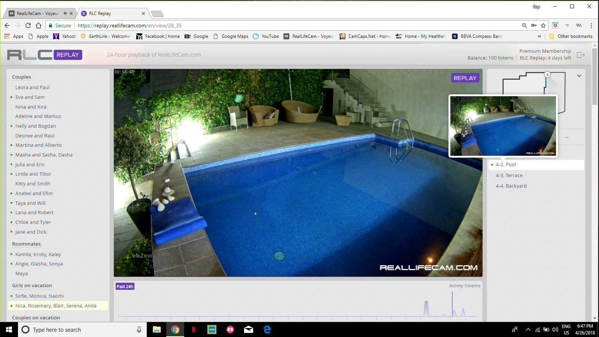Viewport: 599px width, 337px height.
Task: Open Adeline and Markus apartment
Action: pyautogui.click(x=38, y=116)
